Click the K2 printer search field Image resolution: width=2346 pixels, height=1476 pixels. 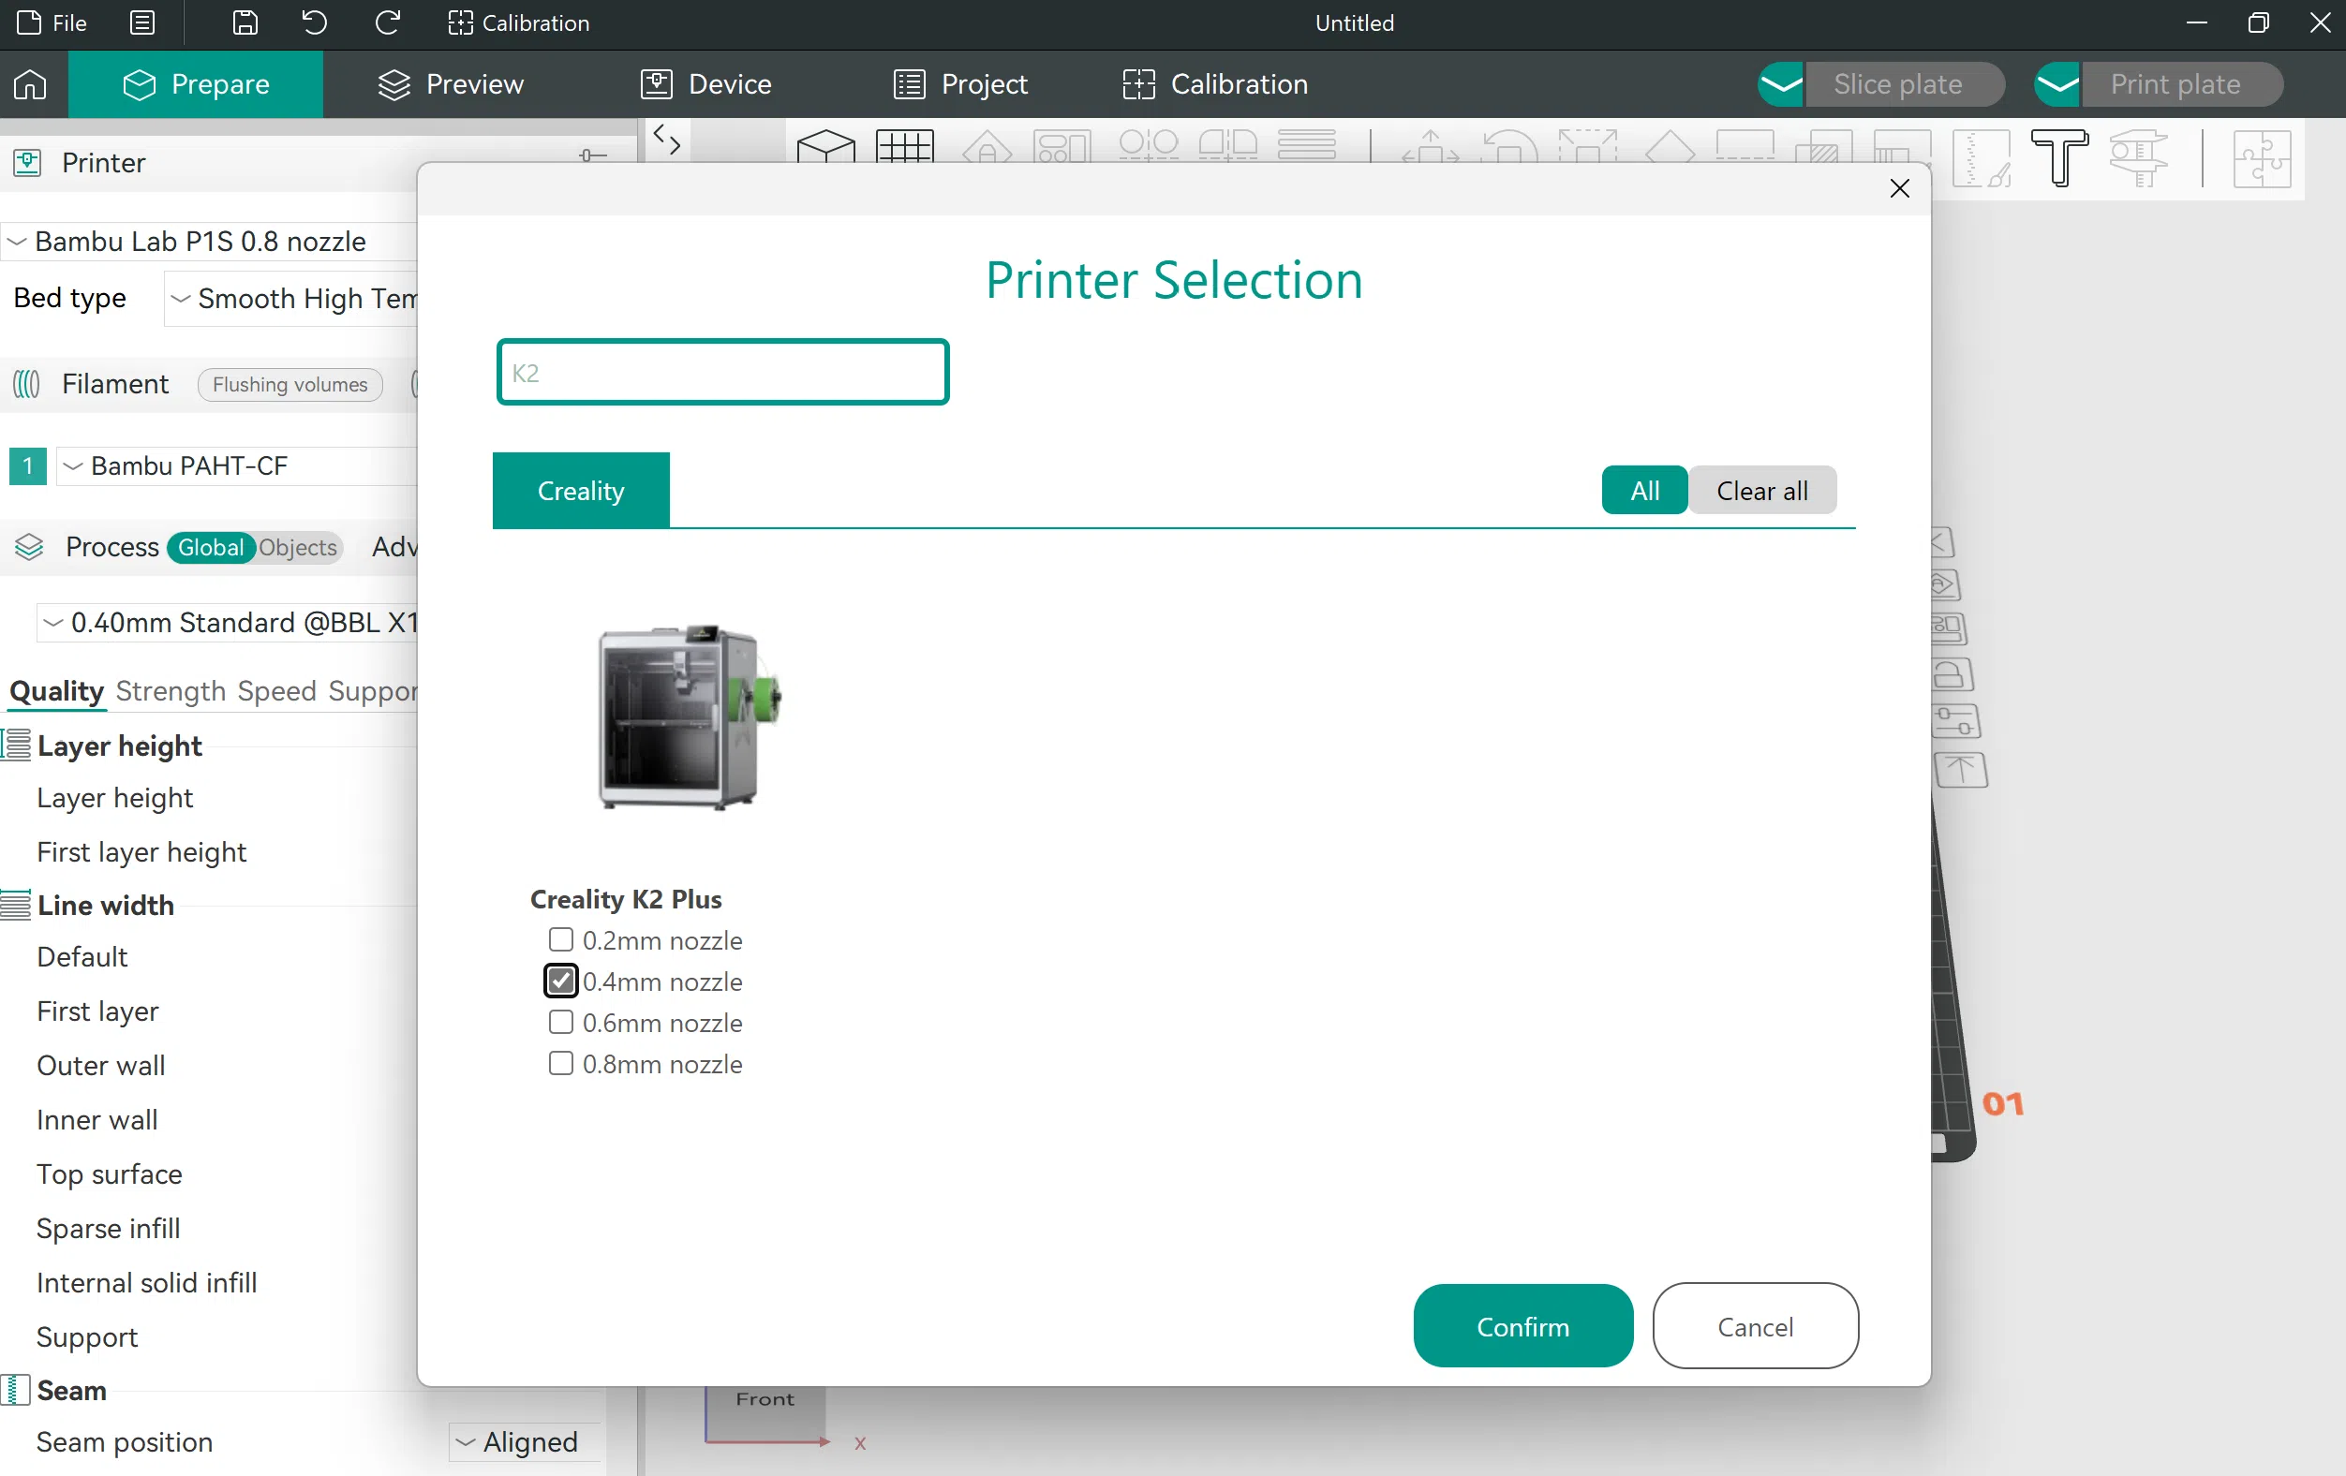pyautogui.click(x=722, y=372)
